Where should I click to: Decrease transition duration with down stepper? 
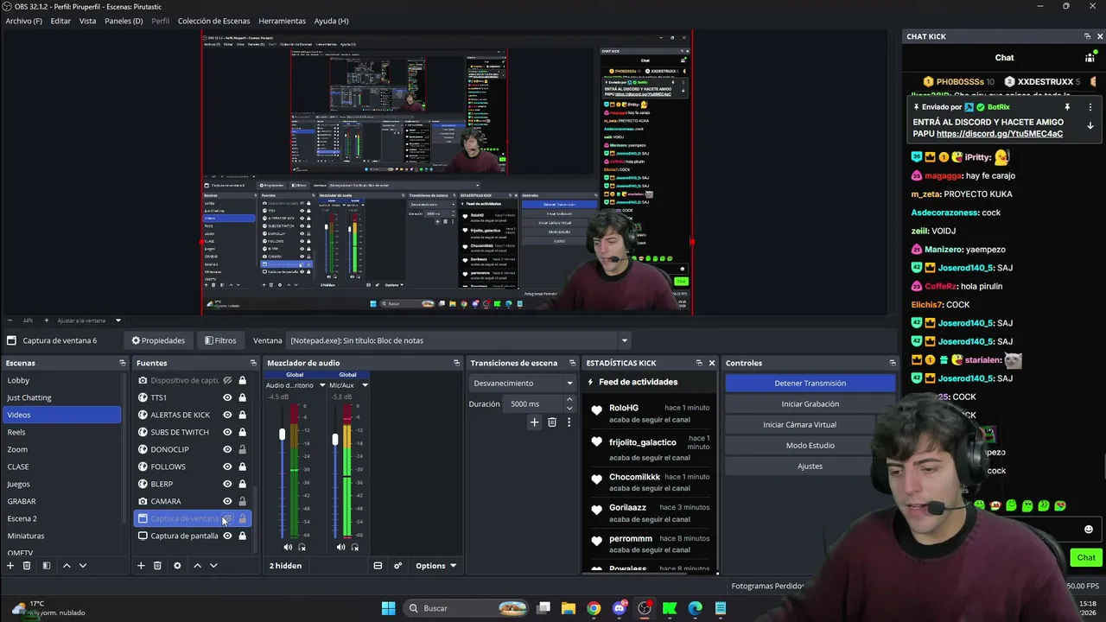point(569,408)
